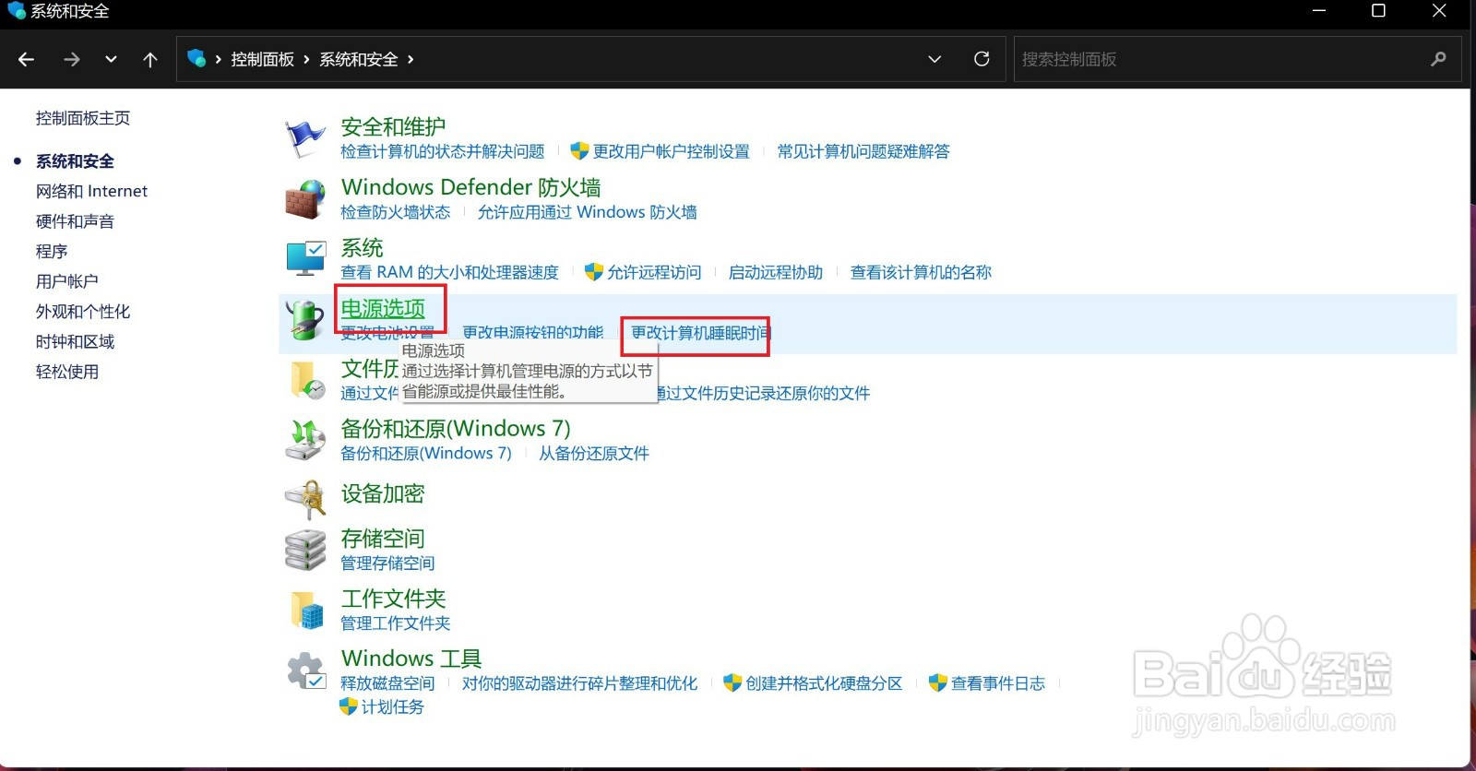Click the shield icon beside 允许远程访问

[594, 272]
